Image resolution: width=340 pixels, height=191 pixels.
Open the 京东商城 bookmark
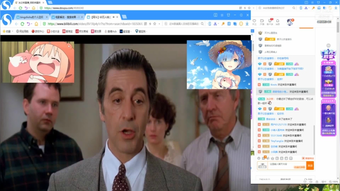click(x=82, y=32)
